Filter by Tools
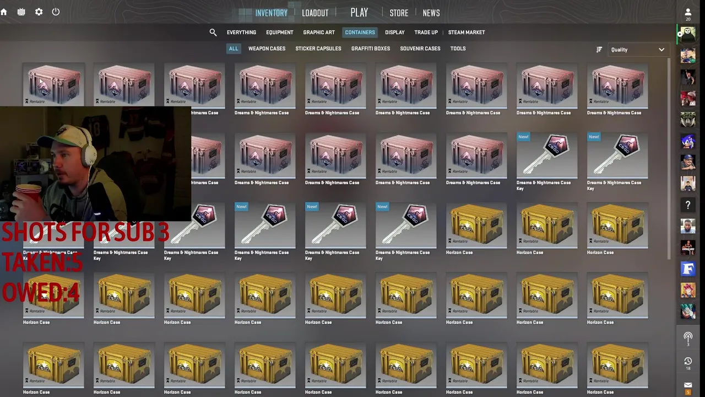 click(458, 49)
